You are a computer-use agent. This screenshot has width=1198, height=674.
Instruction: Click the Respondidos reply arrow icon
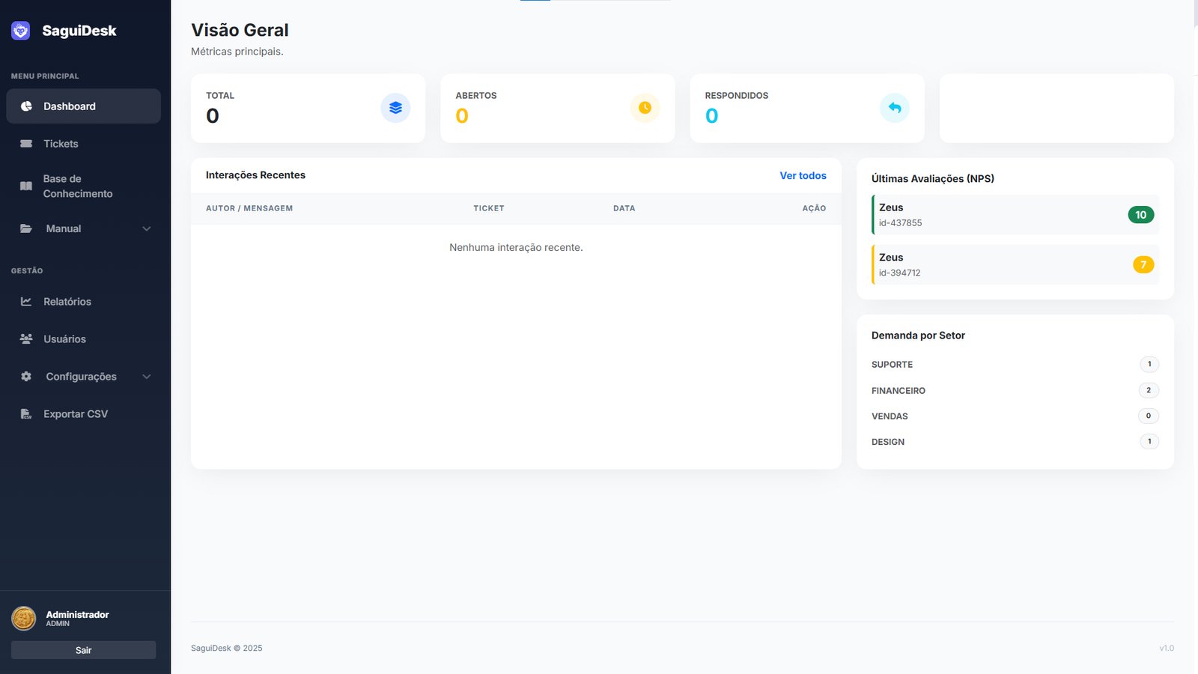tap(894, 108)
